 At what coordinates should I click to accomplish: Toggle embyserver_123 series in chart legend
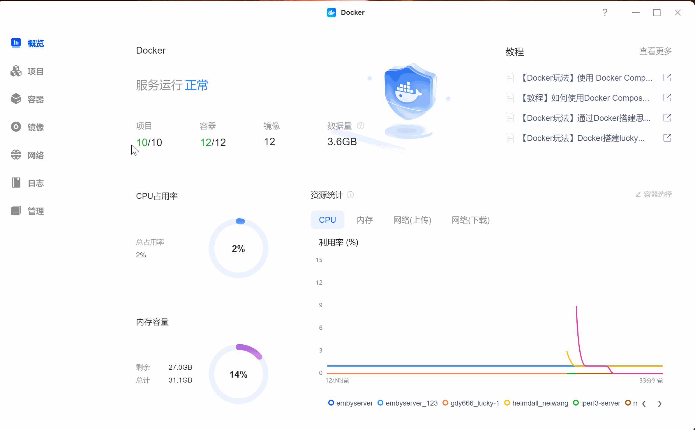coord(408,403)
